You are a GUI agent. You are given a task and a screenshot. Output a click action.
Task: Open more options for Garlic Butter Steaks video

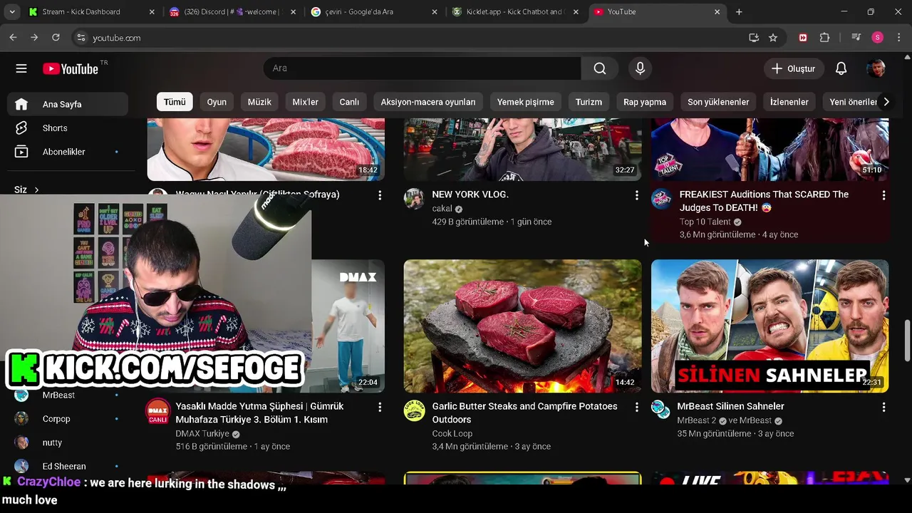click(636, 407)
